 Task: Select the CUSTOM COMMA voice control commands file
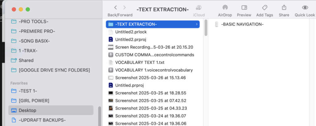(x=154, y=55)
